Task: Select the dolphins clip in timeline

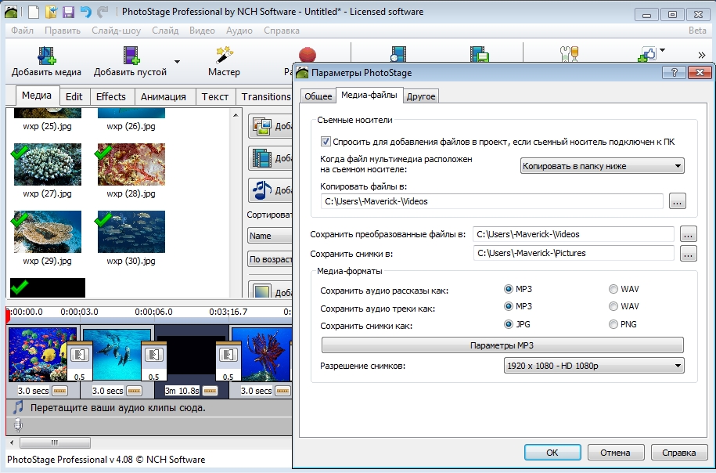Action: pos(117,354)
